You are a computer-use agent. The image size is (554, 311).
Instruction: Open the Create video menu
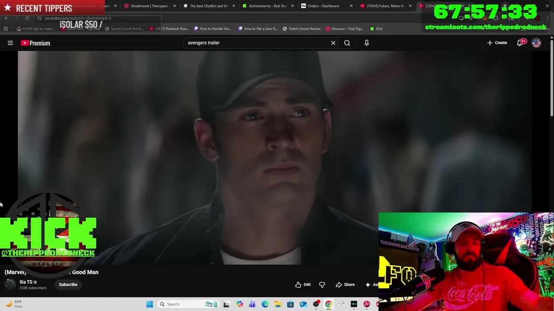pos(497,43)
